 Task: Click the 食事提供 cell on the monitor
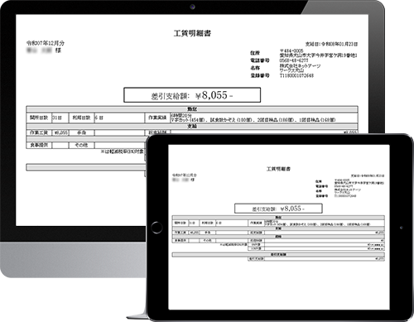(x=39, y=145)
